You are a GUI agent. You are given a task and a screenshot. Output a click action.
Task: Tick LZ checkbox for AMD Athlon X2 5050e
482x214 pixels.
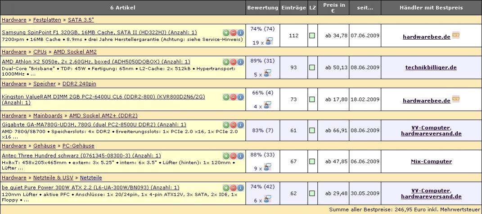click(312, 67)
